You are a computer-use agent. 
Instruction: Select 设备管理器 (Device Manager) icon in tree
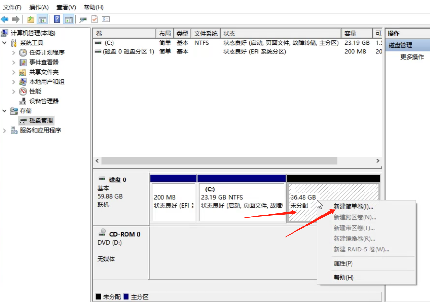pos(23,101)
